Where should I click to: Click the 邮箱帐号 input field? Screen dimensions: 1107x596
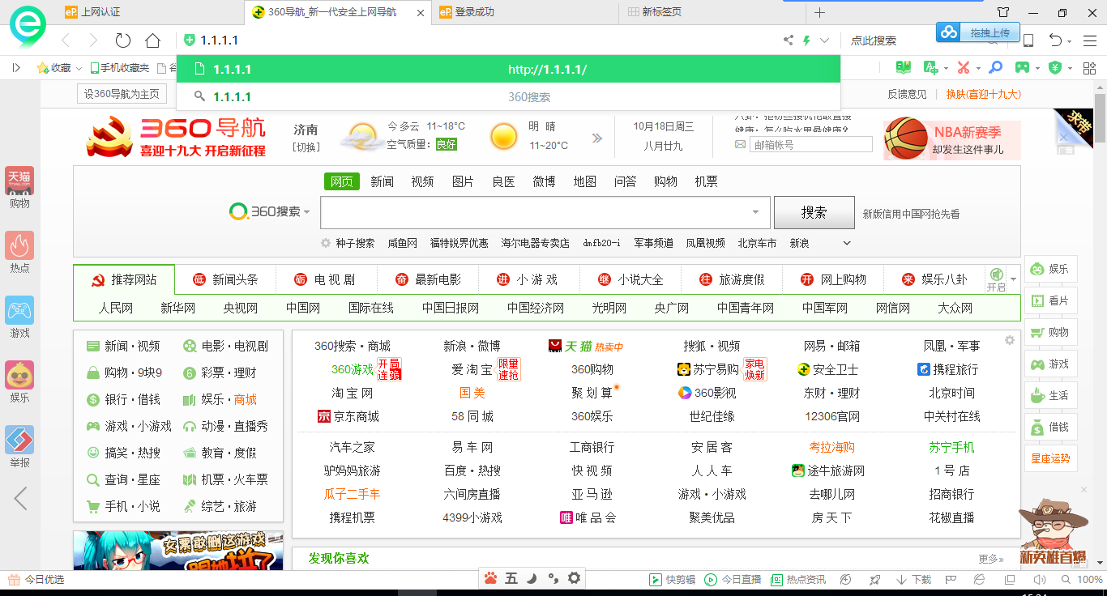point(810,145)
